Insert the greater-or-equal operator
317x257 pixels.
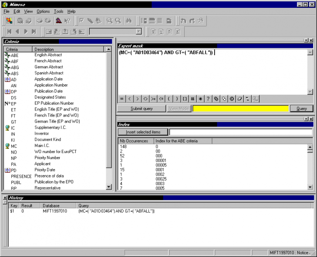coord(153,99)
